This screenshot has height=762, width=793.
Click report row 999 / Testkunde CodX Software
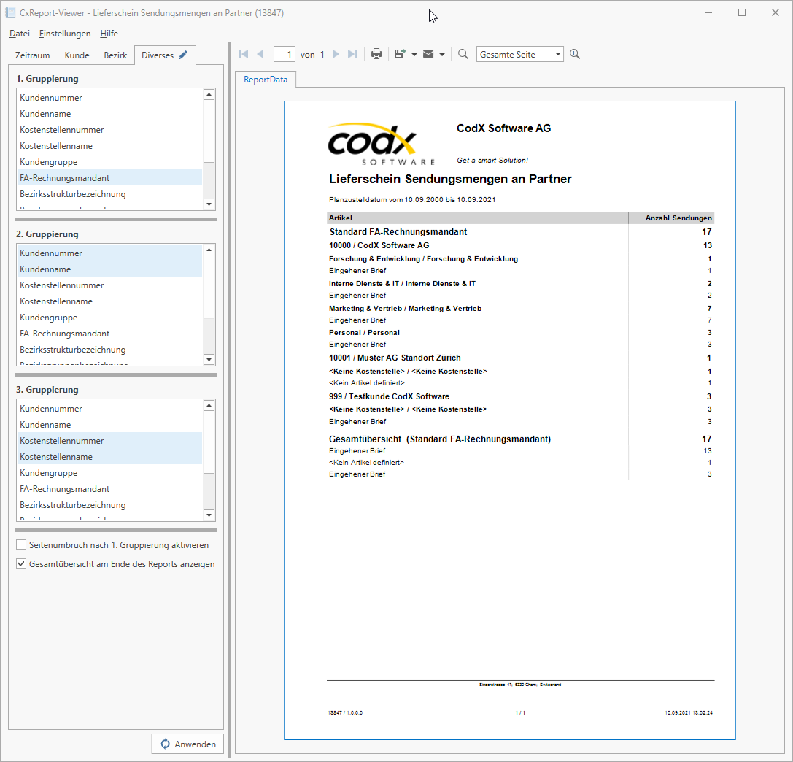tap(520, 396)
